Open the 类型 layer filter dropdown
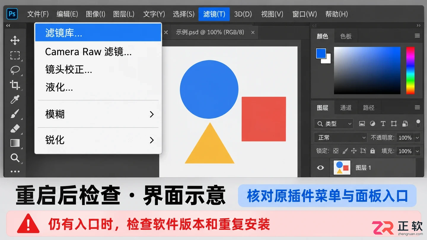The width and height of the screenshot is (427, 240). 334,124
